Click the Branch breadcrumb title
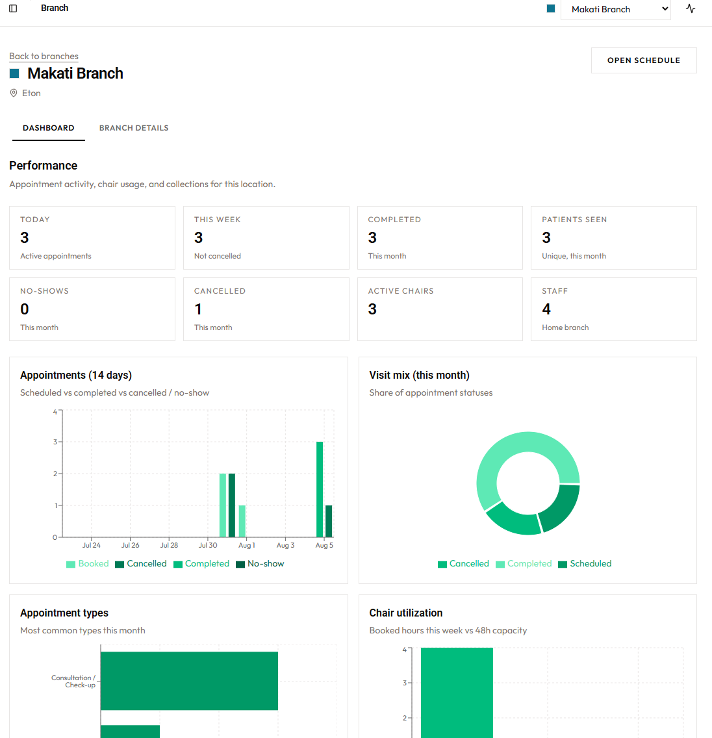The height and width of the screenshot is (738, 712). click(x=55, y=8)
